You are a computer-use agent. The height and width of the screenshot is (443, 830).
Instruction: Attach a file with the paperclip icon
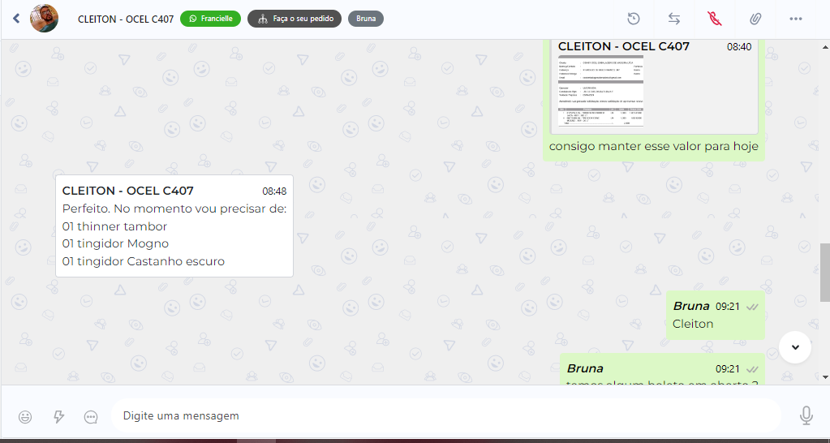755,19
